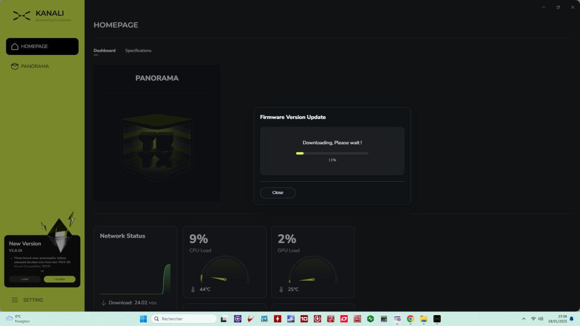Image resolution: width=580 pixels, height=326 pixels.
Task: Open Google Chrome from the taskbar
Action: click(x=410, y=319)
